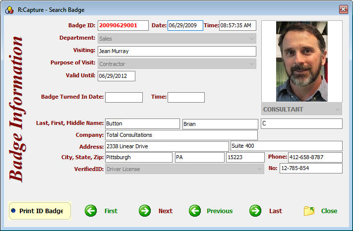The image size is (353, 231).
Task: Click the Time field 08:57:35 AM
Action: tap(238, 25)
